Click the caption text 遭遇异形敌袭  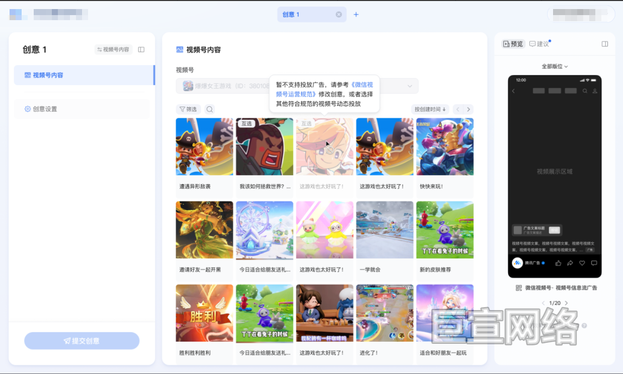[195, 186]
